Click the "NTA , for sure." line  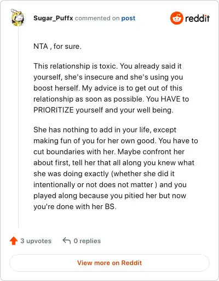(57, 46)
